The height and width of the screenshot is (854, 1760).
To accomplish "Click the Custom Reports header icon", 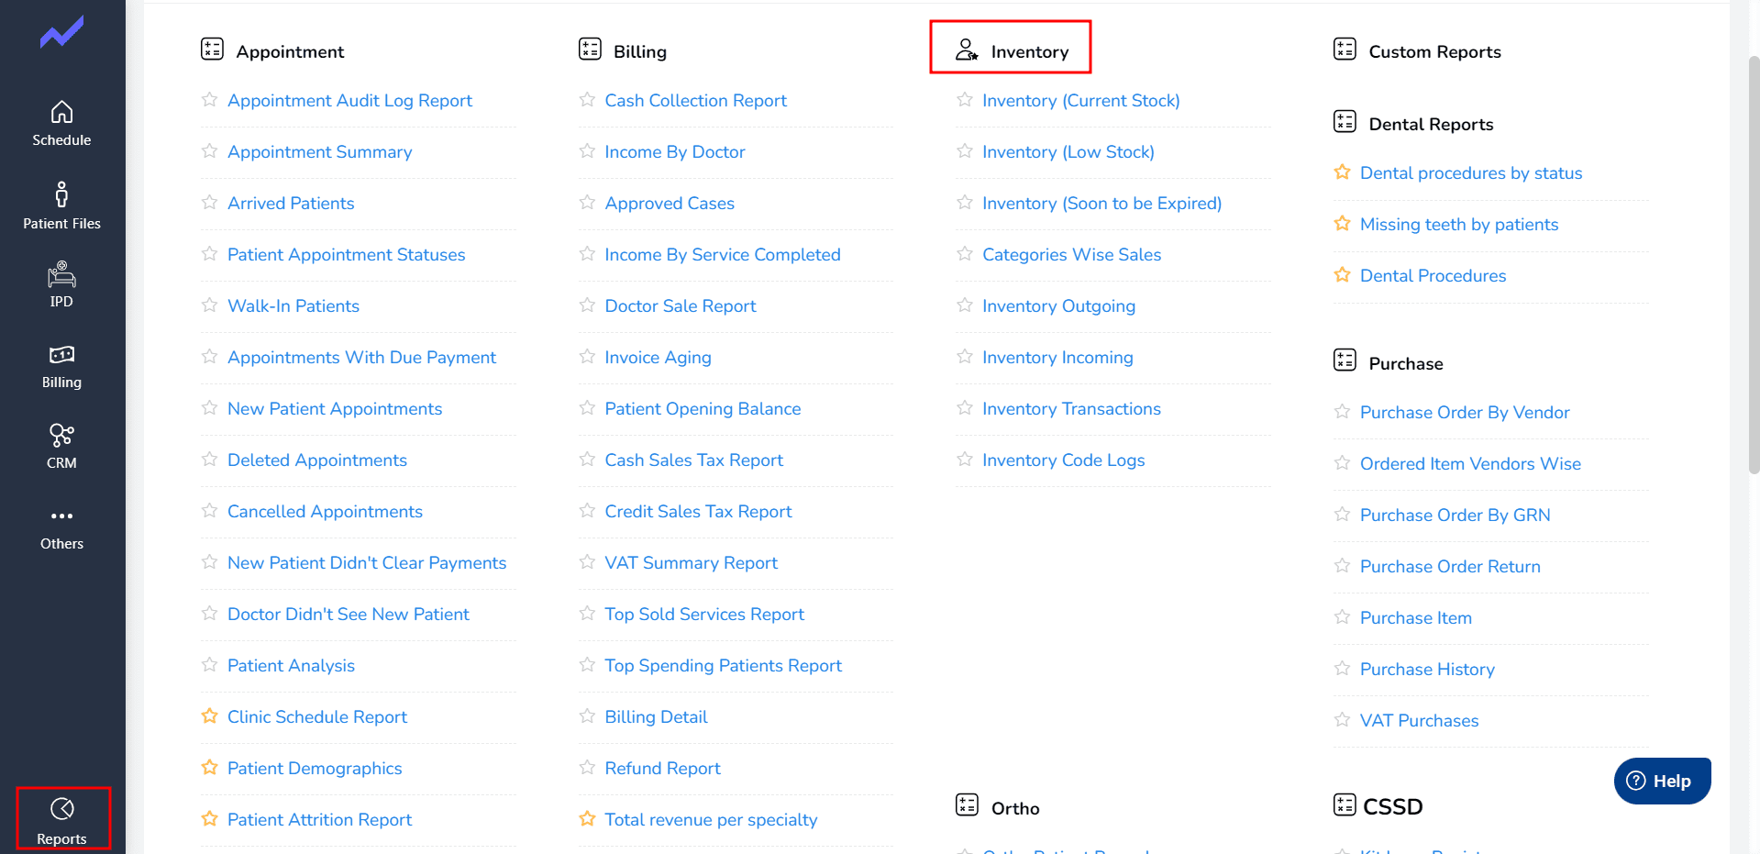I will (x=1345, y=49).
